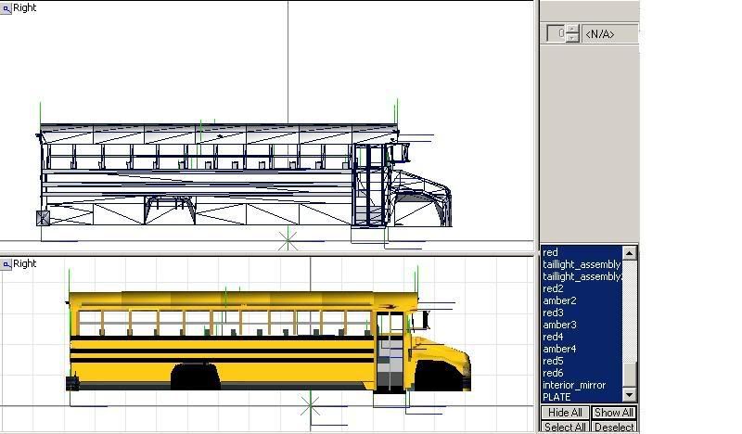Select the 'red' object in the list
Viewport: 742px width, 434px height.
click(x=551, y=252)
